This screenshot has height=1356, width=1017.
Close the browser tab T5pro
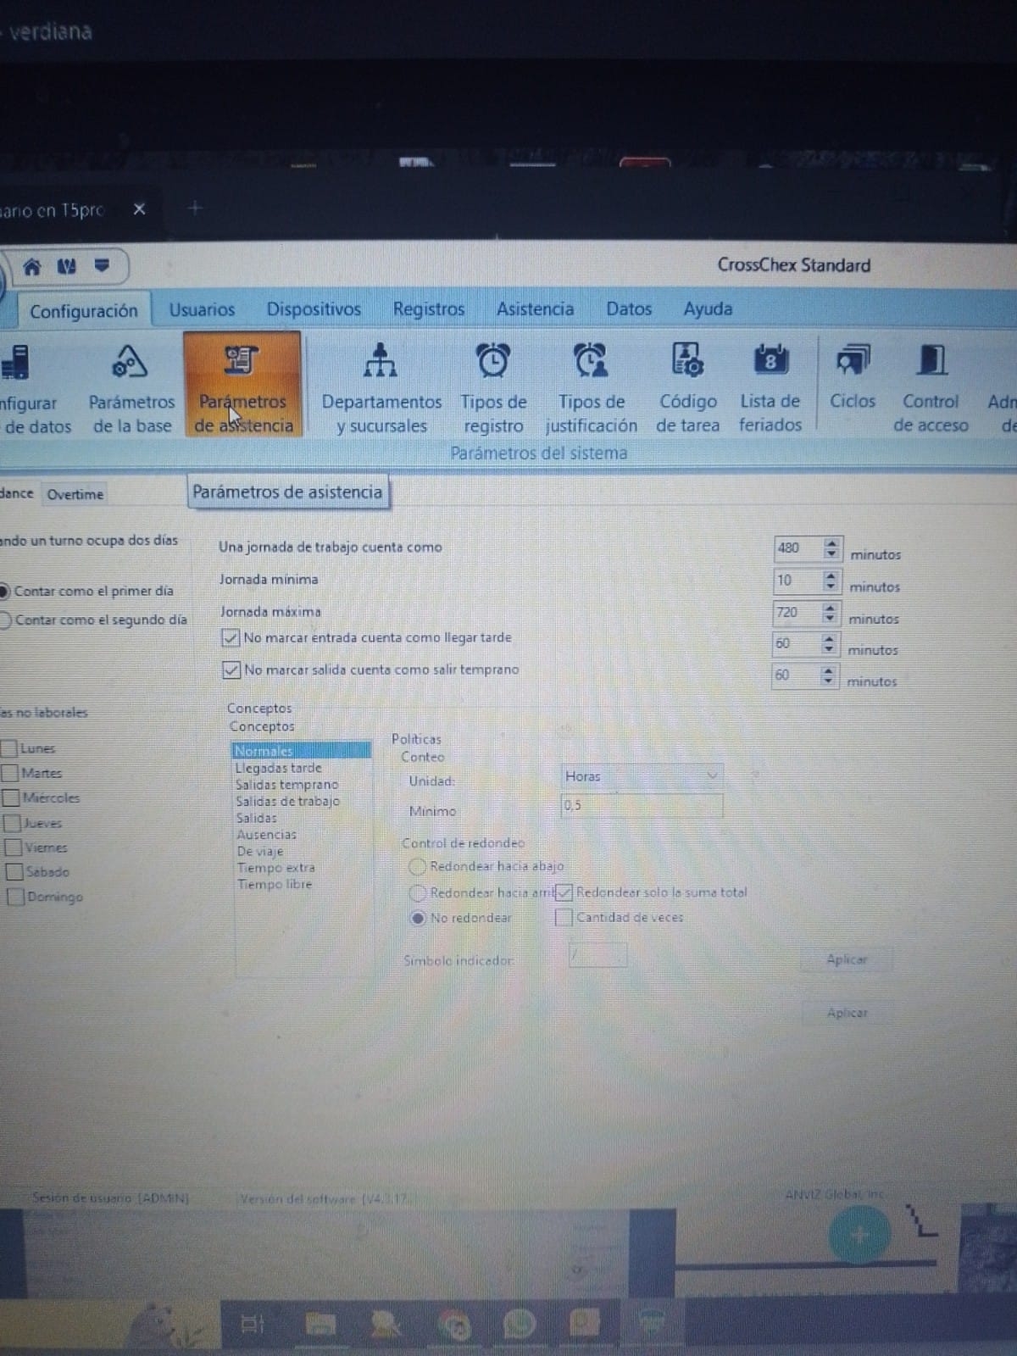tap(139, 208)
